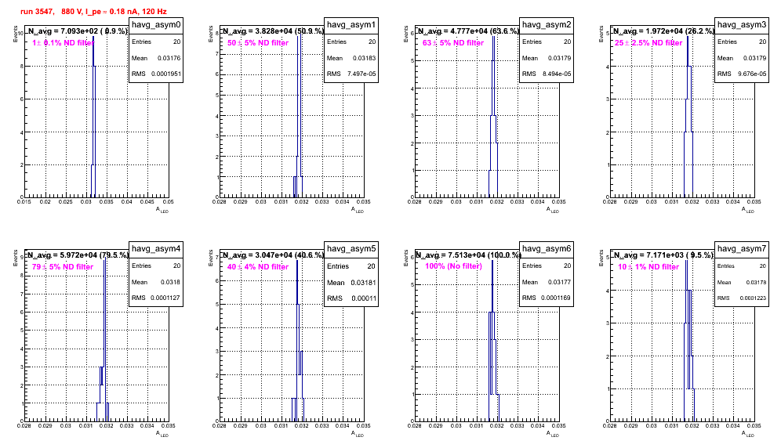This screenshot has width=781, height=448.
Task: Select the havg_asym1 stats box title
Action: [x=351, y=25]
